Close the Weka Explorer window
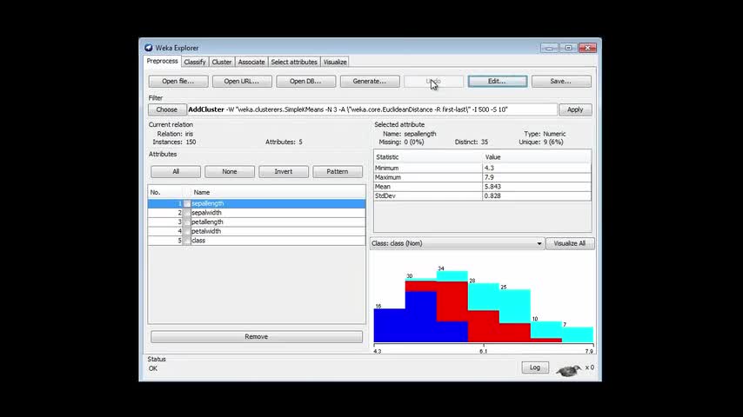The height and width of the screenshot is (417, 743). [x=587, y=48]
